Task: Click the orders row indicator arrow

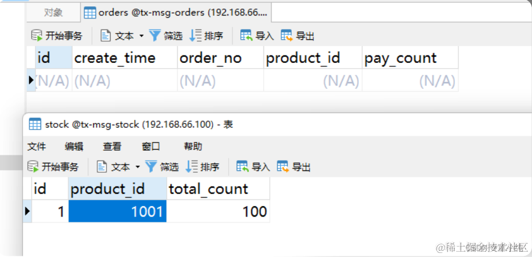Action: point(31,80)
